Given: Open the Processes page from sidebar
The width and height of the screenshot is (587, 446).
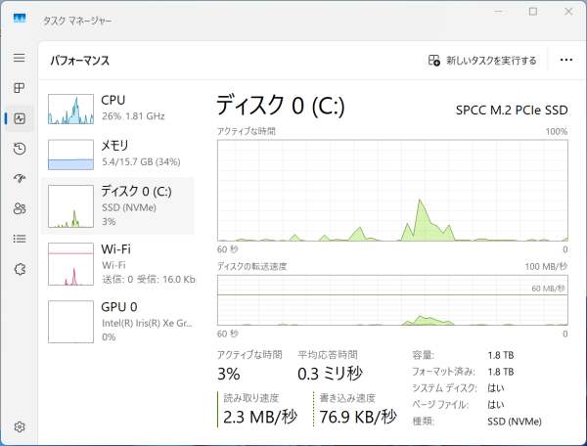Looking at the screenshot, I should pyautogui.click(x=19, y=88).
